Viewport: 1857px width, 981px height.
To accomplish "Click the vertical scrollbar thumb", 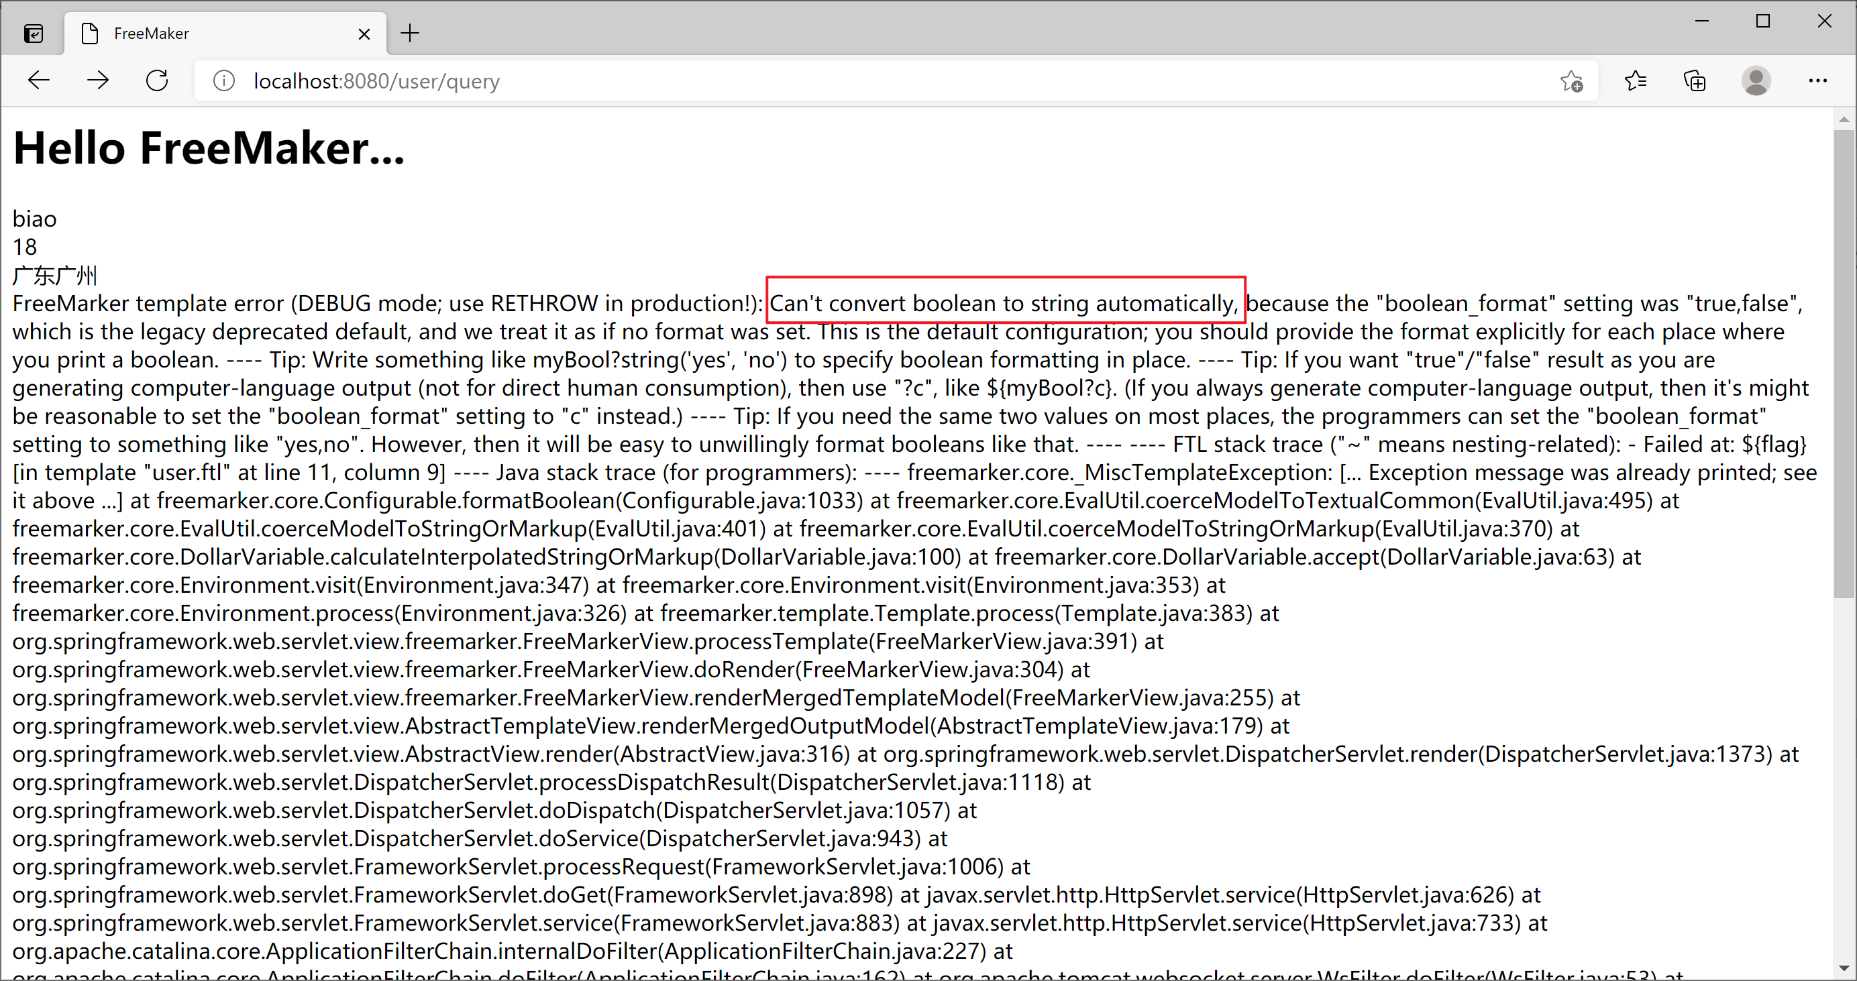I will coord(1844,363).
